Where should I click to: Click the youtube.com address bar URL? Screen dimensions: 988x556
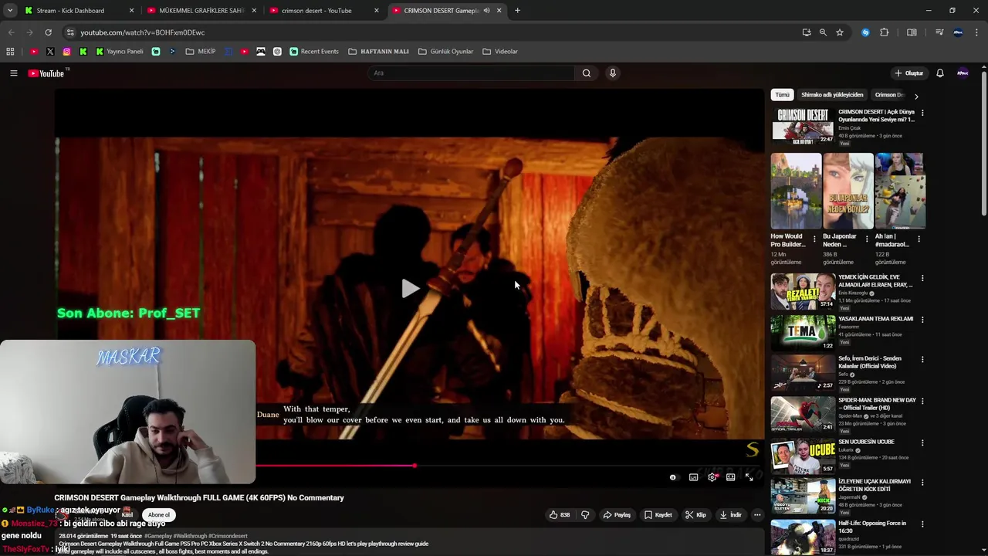click(143, 32)
